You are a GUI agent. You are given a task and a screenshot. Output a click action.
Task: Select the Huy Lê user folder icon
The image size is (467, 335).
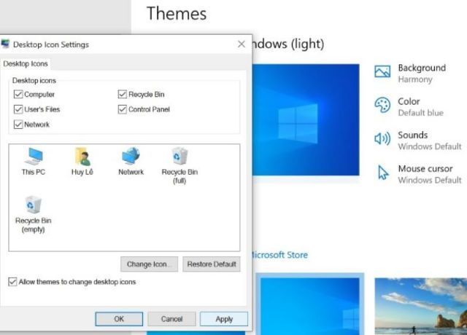[82, 161]
